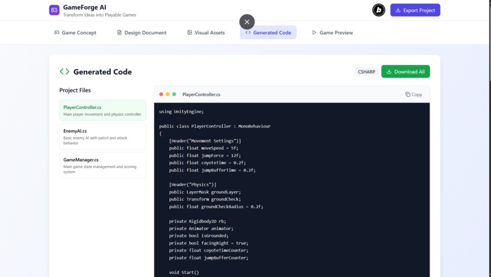Open the Design Document tab

point(141,32)
